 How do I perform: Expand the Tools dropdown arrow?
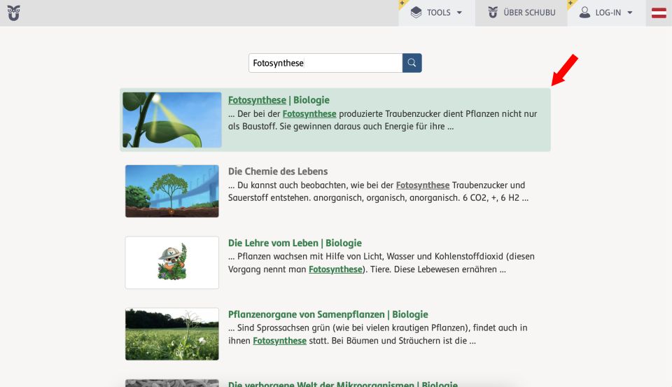[460, 13]
